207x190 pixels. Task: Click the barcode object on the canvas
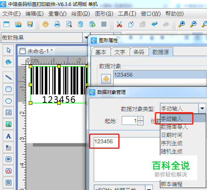(x=59, y=85)
